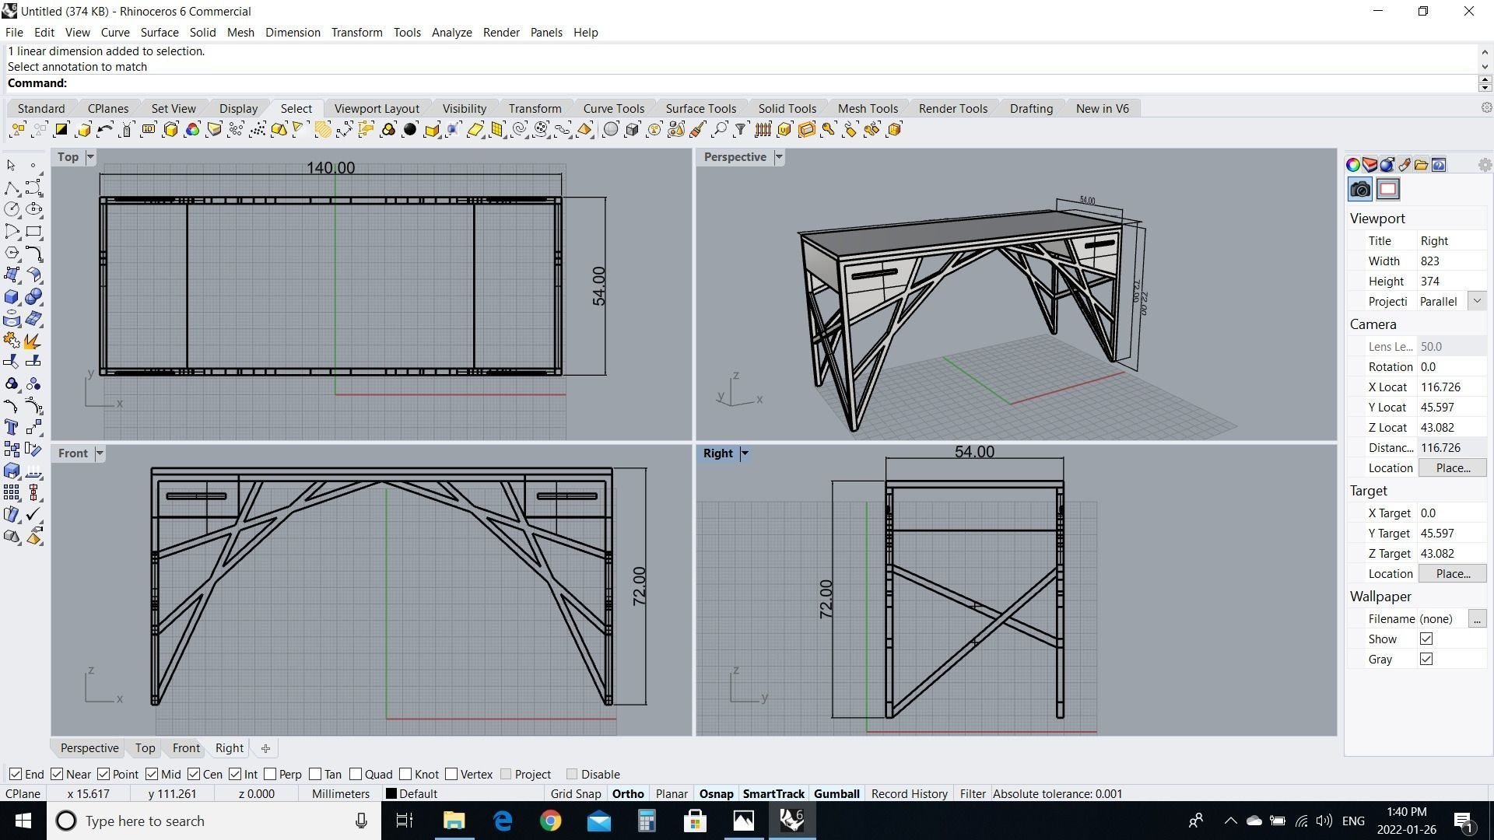Click the checkmark Check objects icon
This screenshot has height=840, width=1494.
33,514
